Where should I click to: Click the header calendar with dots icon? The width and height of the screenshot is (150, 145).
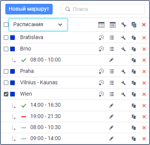101,25
